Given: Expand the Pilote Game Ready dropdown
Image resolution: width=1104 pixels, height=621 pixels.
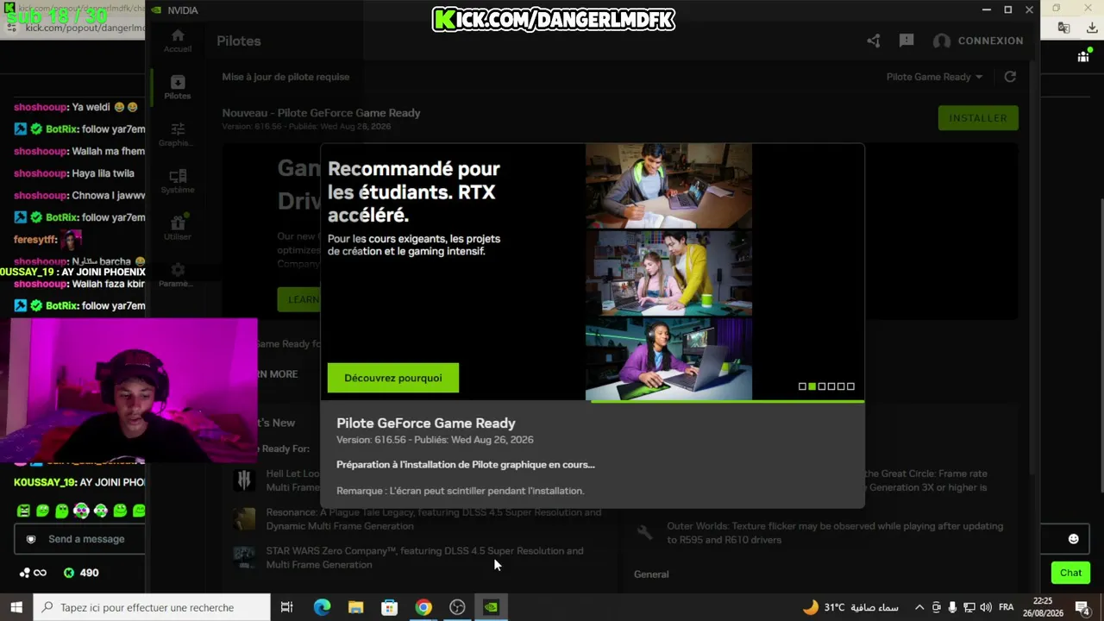Looking at the screenshot, I should click(935, 77).
